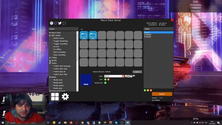Image resolution: width=222 pixels, height=125 pixels.
Task: Click the picture icon beside label position icons
Action: [134, 76]
